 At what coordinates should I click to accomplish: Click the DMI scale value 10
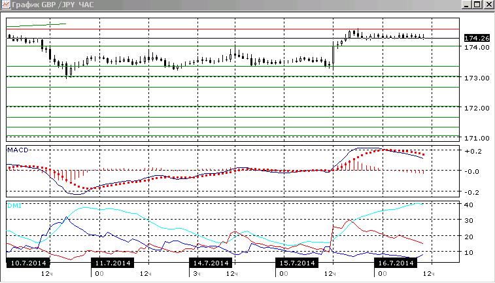(x=469, y=253)
